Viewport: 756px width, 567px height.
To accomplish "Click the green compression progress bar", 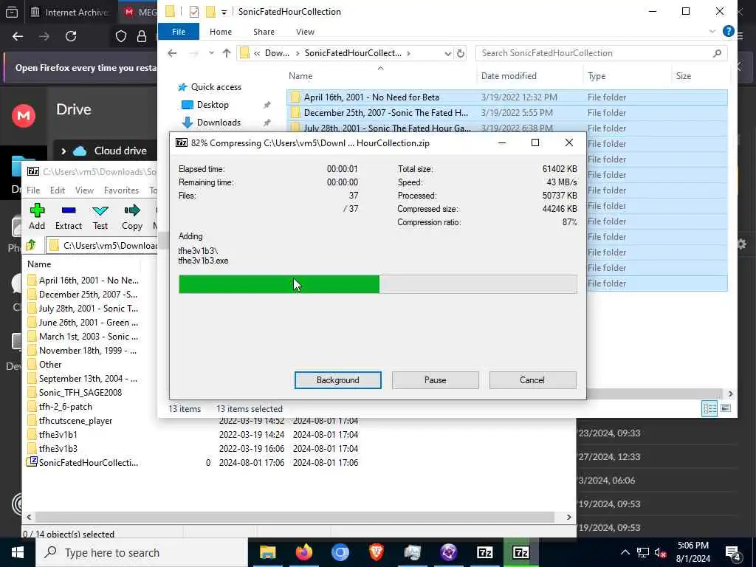I will coord(279,284).
